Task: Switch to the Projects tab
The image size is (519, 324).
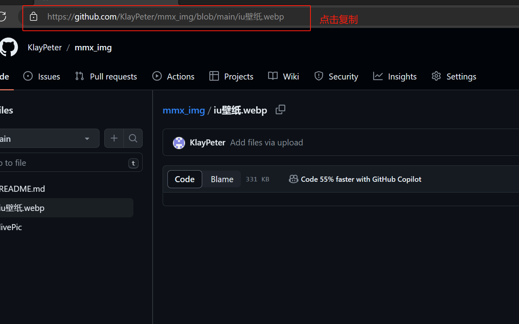Action: click(231, 76)
